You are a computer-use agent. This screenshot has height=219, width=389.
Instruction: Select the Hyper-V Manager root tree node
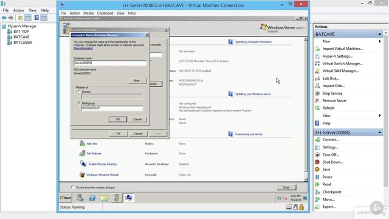point(22,26)
